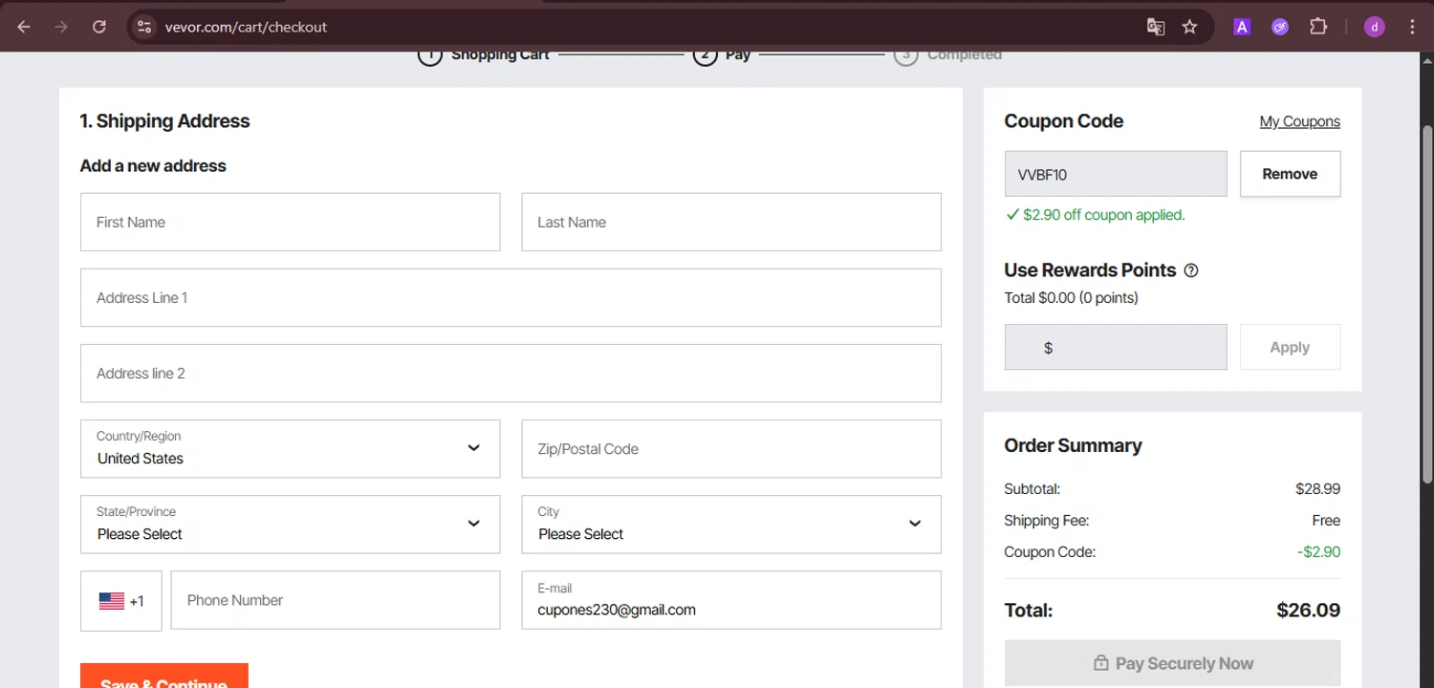Open My Coupons link

[x=1299, y=121]
